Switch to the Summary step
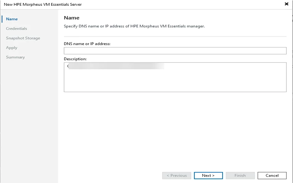 (15, 57)
